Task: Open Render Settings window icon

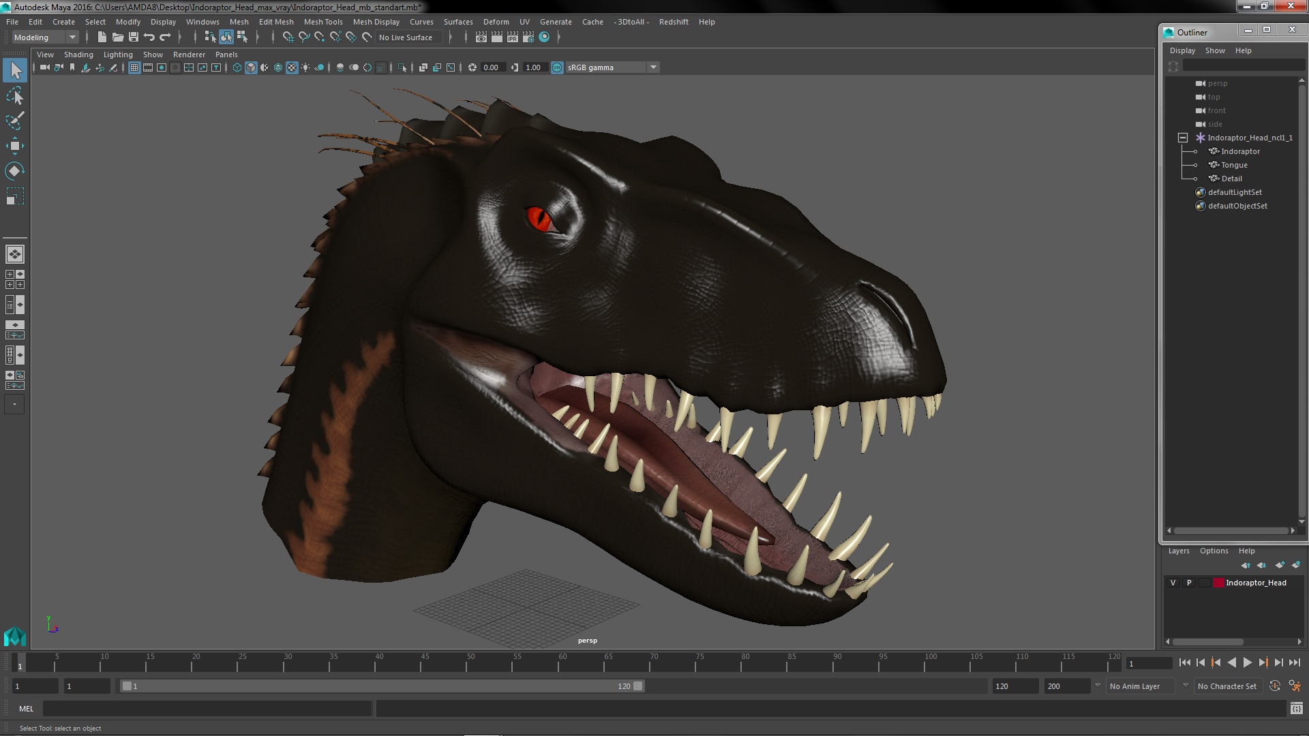Action: pos(528,37)
